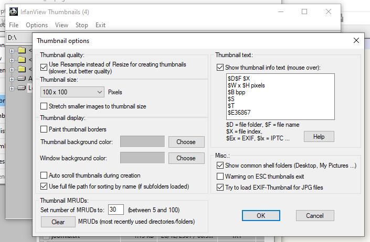Open the thumbnail size 100 x 100 dropdown
The image size is (370, 242).
(72, 92)
